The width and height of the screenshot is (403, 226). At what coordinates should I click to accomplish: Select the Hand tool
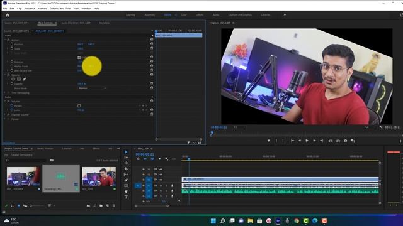click(x=126, y=191)
